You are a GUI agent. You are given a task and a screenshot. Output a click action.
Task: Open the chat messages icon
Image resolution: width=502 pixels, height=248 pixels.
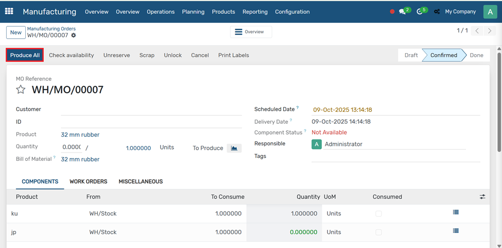tap(403, 11)
